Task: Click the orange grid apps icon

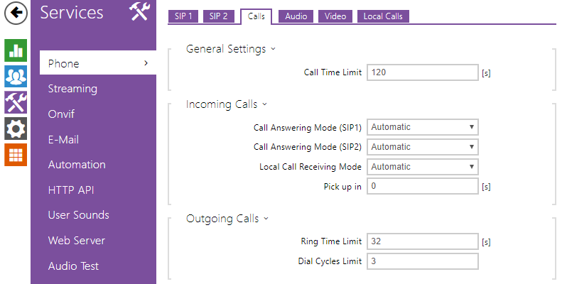Action: point(15,155)
